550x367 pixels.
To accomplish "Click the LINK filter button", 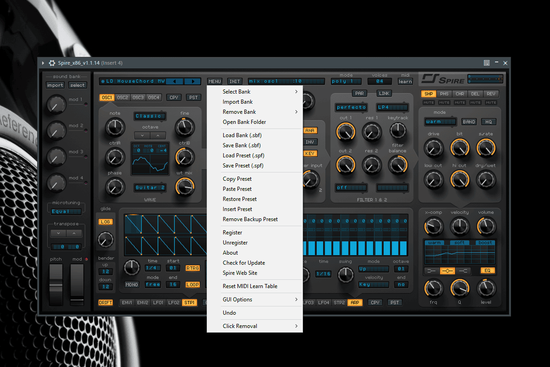I will (384, 94).
